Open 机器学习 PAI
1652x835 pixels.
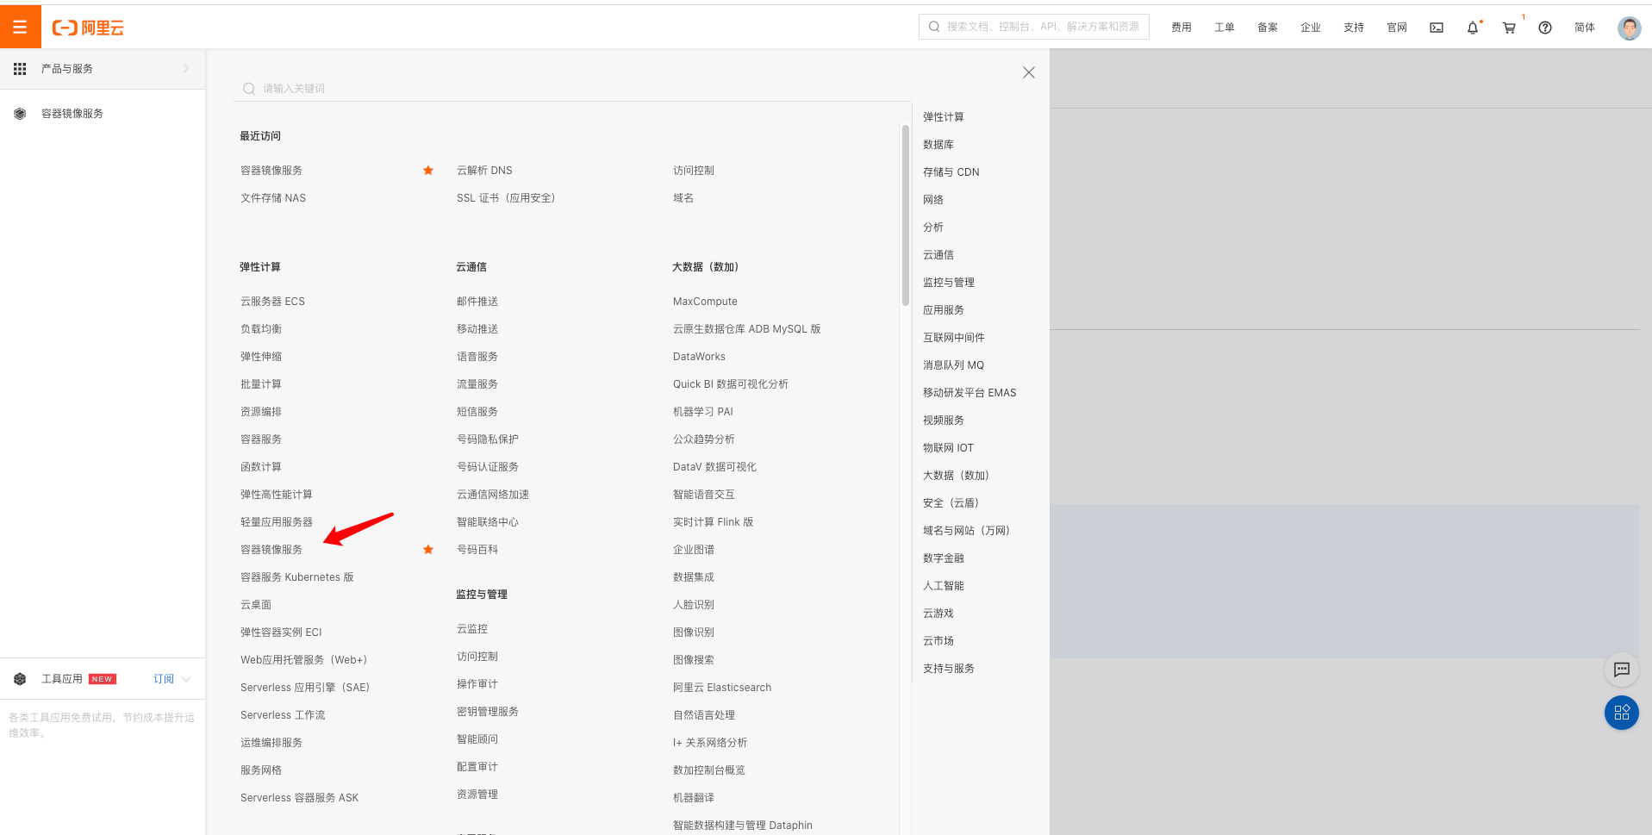[703, 412]
